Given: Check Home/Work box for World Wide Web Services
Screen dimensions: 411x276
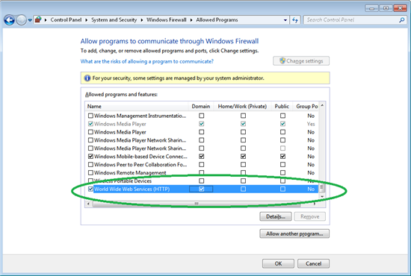Looking at the screenshot, I should pyautogui.click(x=244, y=189).
